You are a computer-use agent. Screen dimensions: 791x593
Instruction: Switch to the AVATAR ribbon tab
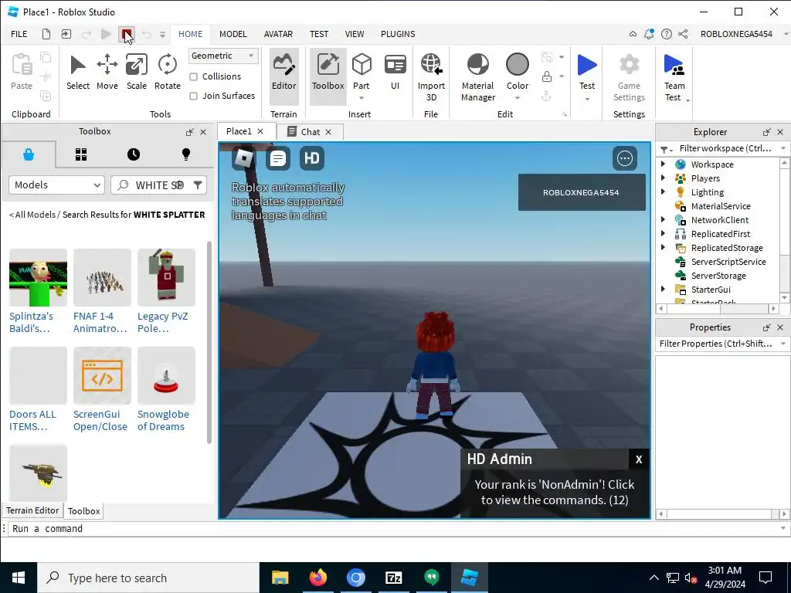(x=278, y=34)
